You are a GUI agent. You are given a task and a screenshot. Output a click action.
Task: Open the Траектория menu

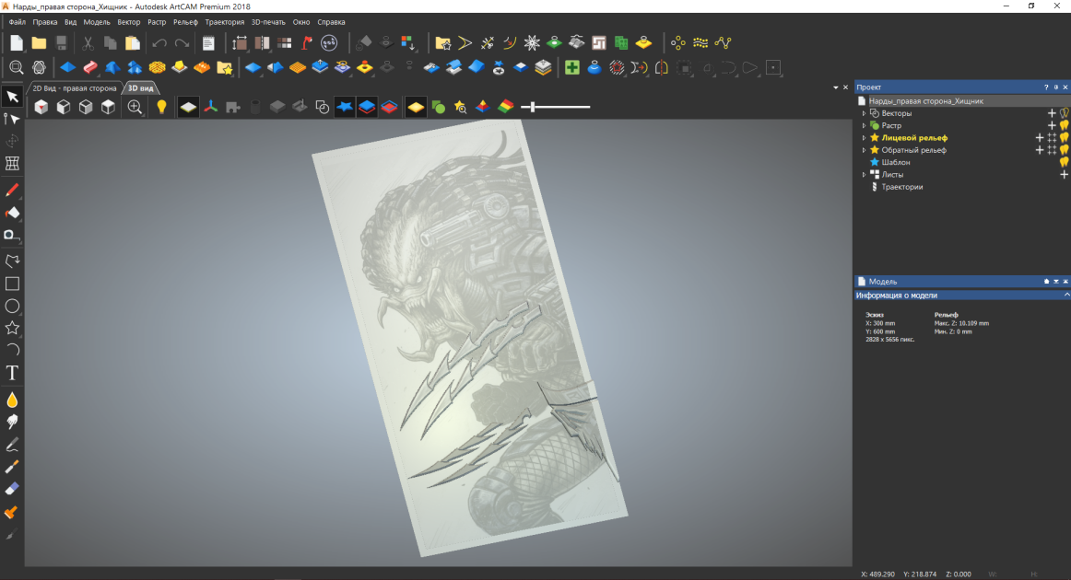pos(224,22)
